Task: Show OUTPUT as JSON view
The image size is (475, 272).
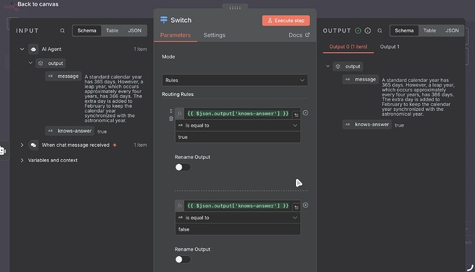Action: coord(452,30)
